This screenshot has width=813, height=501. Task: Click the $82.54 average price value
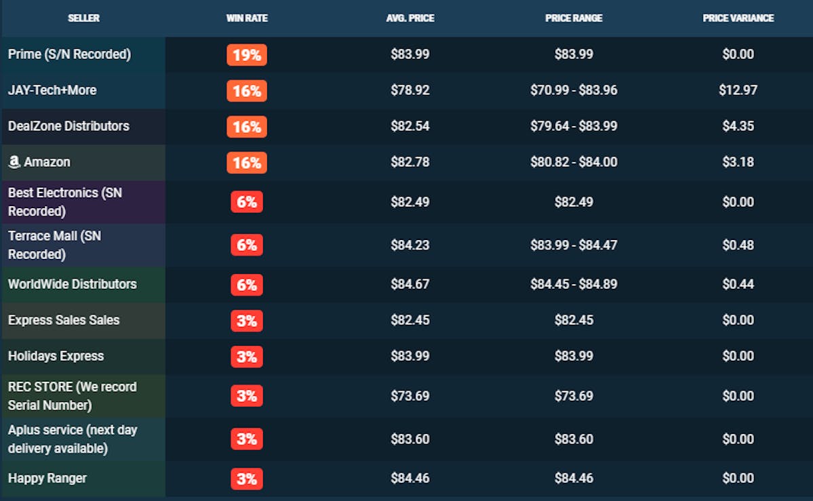tap(410, 126)
